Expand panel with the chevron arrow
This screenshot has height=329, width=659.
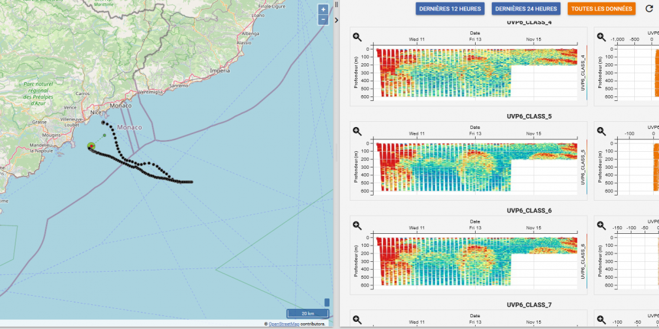(x=336, y=20)
